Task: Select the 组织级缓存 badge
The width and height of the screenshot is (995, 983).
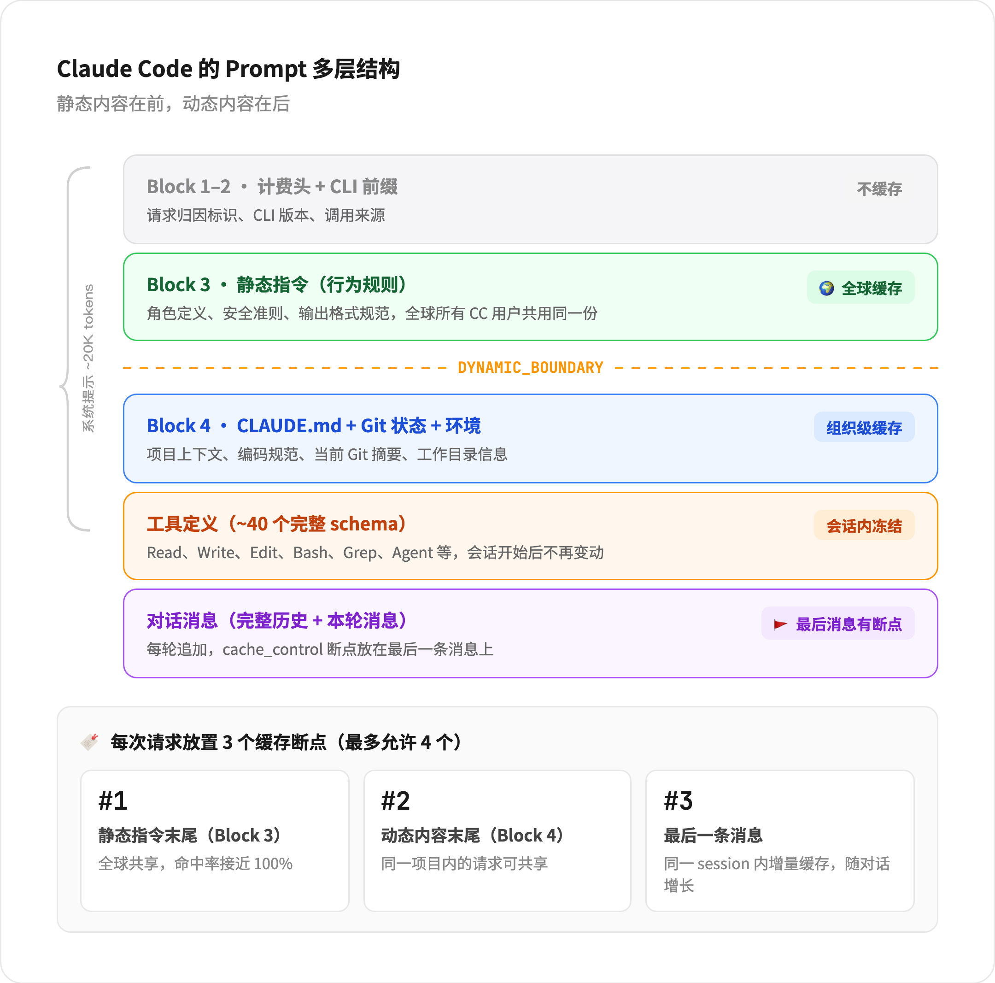Action: (x=864, y=427)
